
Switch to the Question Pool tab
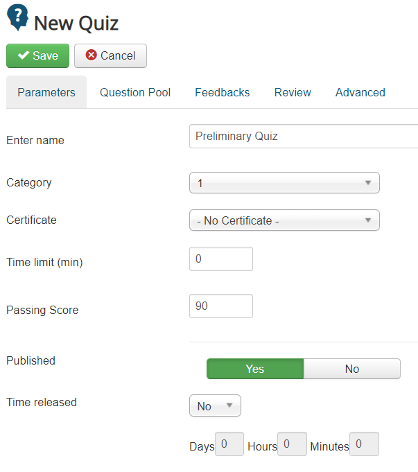135,92
